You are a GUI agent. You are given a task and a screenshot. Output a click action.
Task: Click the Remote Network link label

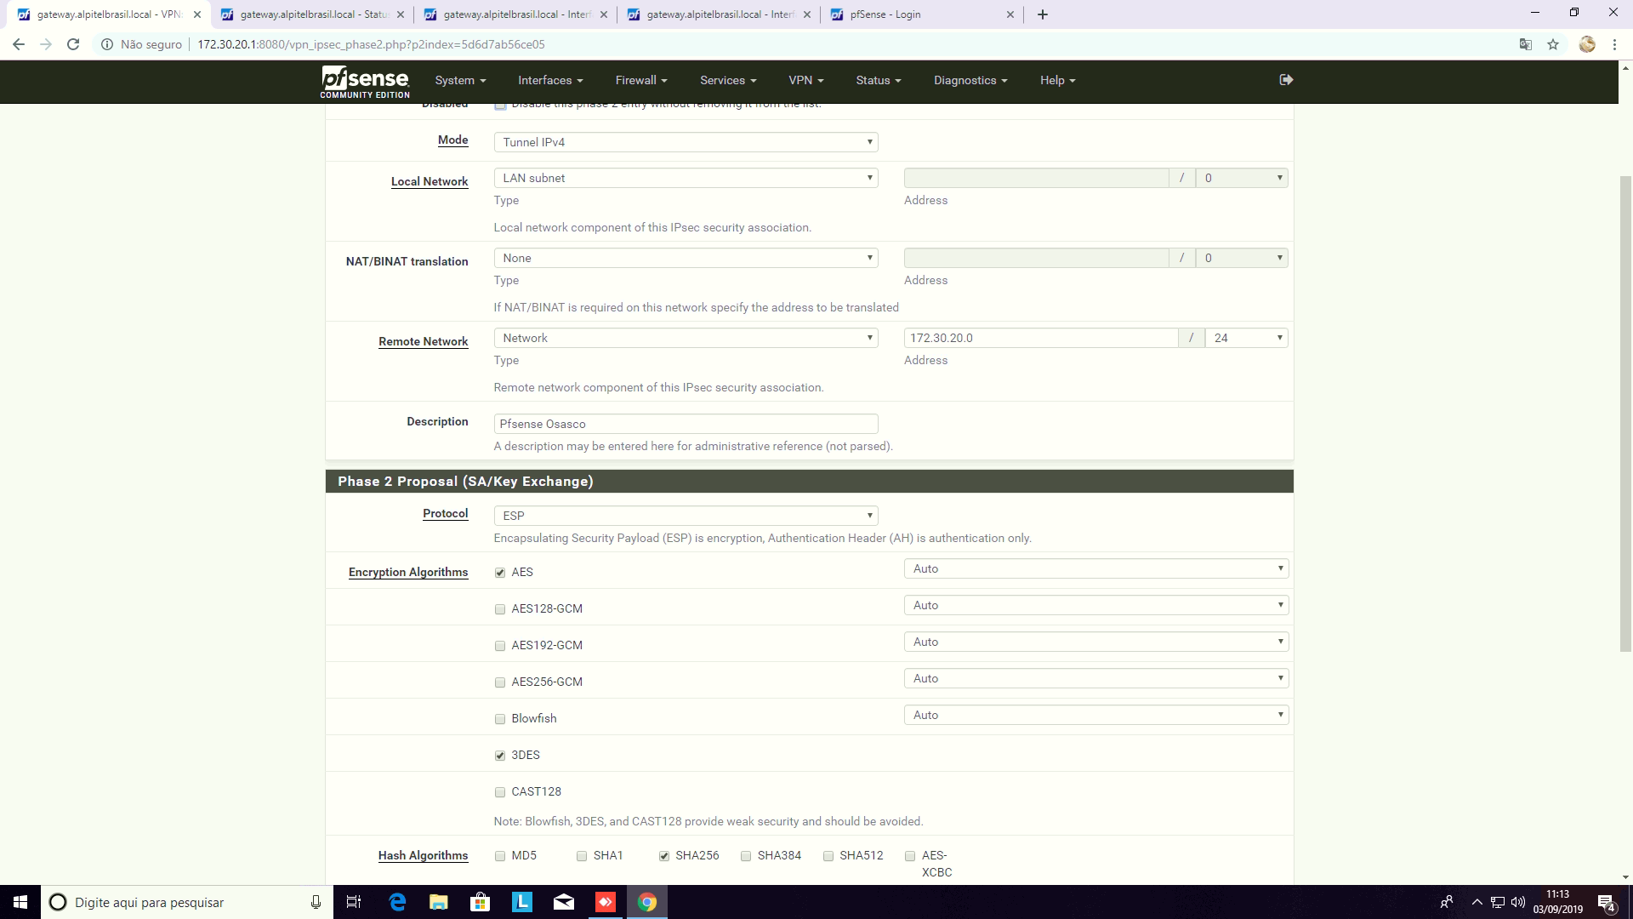423,341
